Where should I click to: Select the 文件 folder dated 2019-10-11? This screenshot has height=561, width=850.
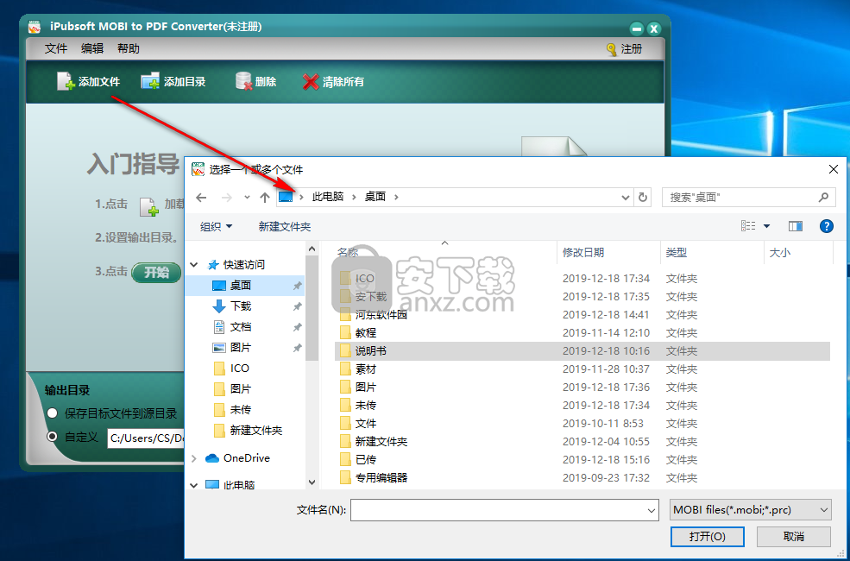click(582, 424)
